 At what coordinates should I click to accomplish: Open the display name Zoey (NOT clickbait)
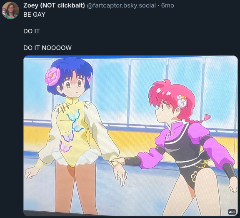(x=54, y=5)
